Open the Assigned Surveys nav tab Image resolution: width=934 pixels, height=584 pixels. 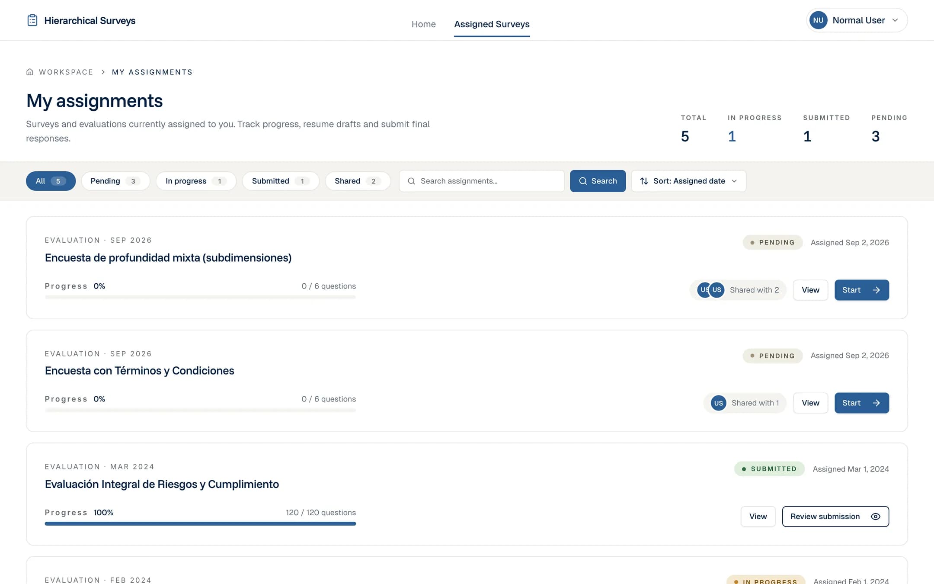pos(492,24)
